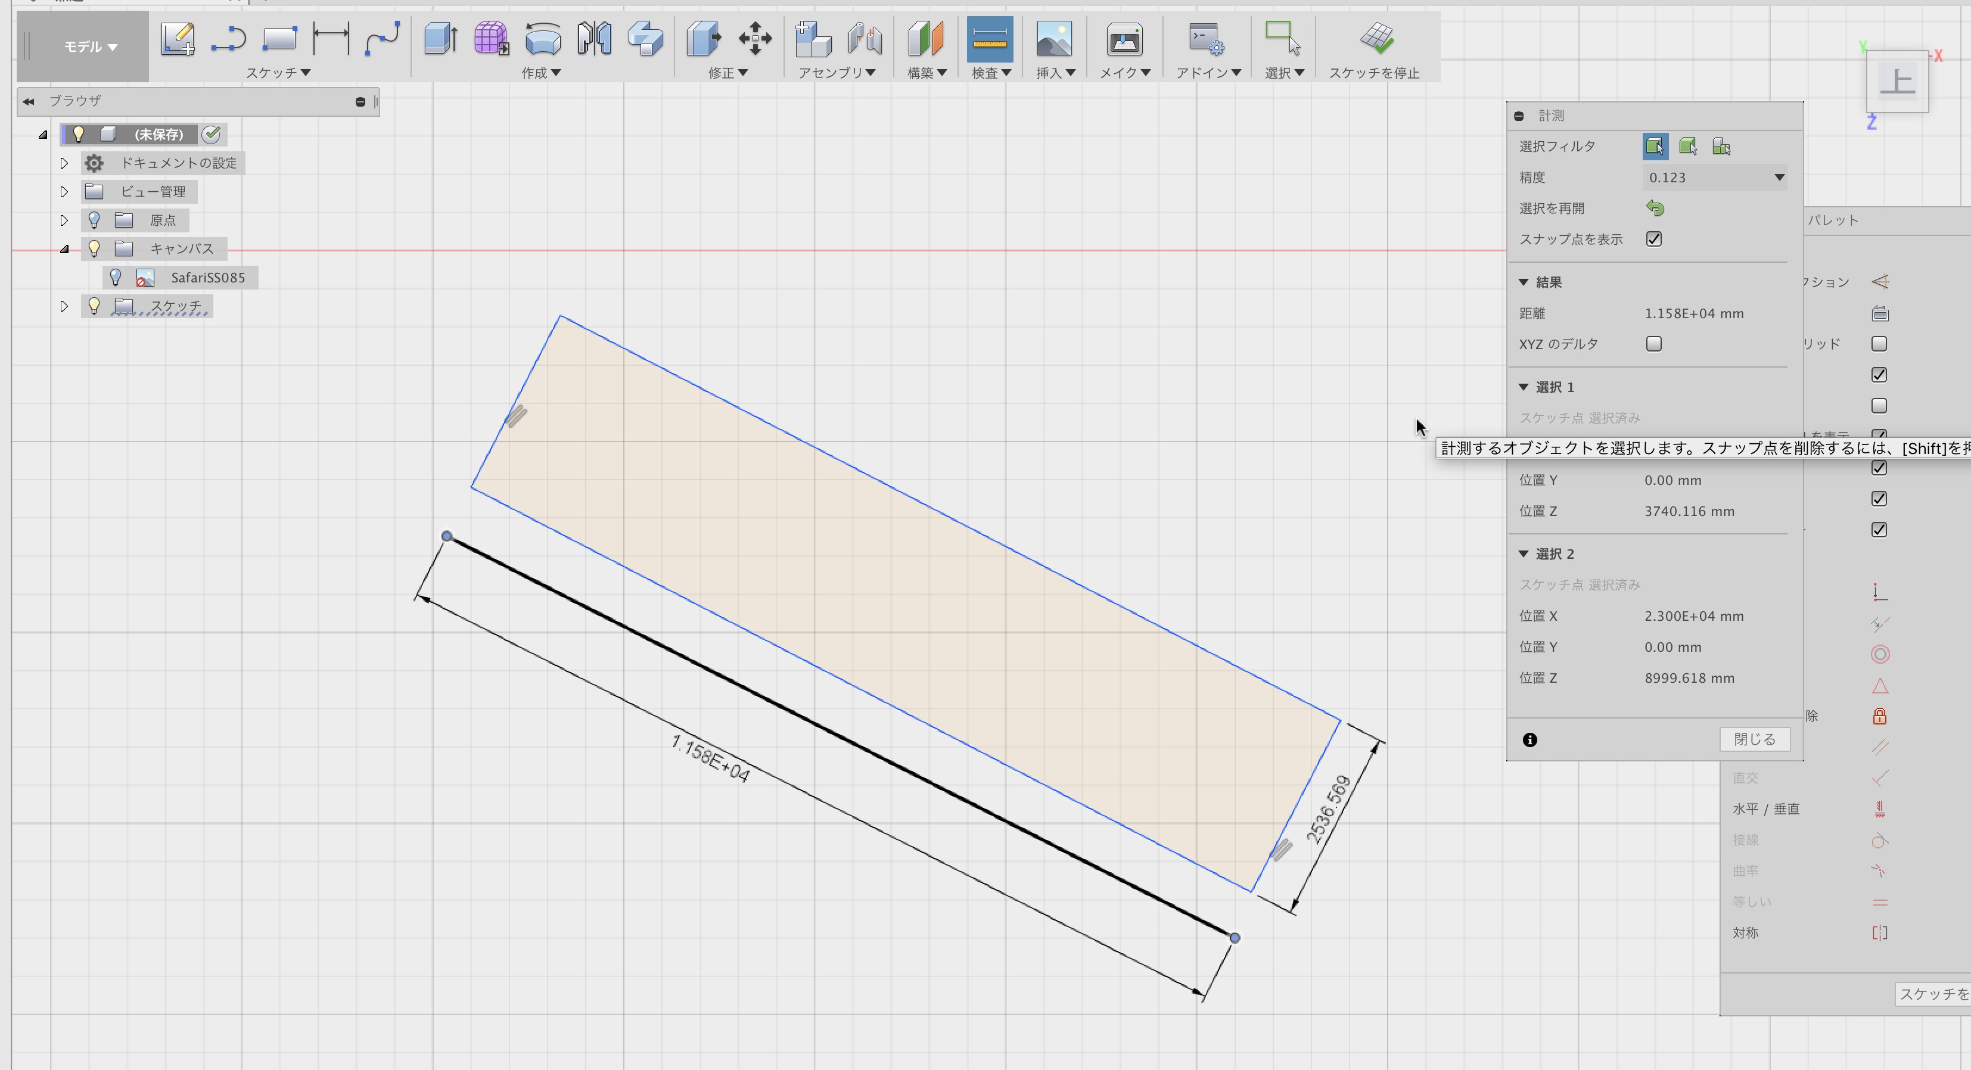The height and width of the screenshot is (1070, 1971).
Task: Click the Mirror tool icon
Action: coord(594,38)
